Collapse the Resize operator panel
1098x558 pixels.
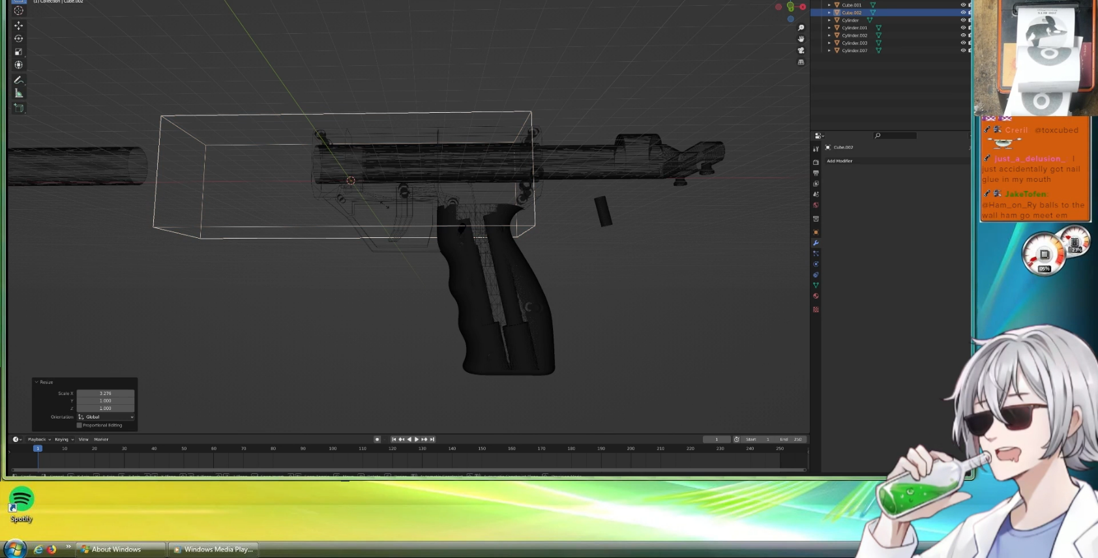pyautogui.click(x=37, y=382)
